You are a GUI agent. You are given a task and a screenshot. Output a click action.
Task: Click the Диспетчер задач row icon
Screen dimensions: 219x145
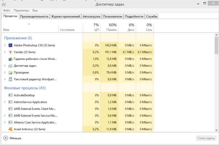click(10, 66)
